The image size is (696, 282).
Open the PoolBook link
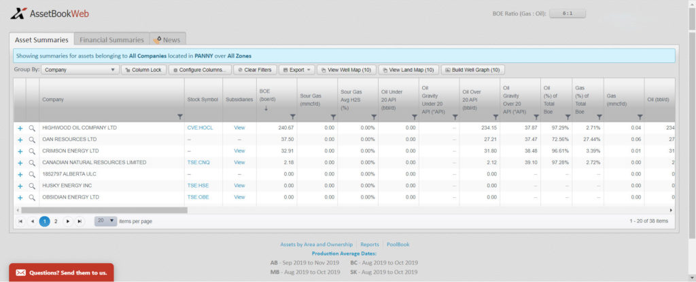[398, 244]
